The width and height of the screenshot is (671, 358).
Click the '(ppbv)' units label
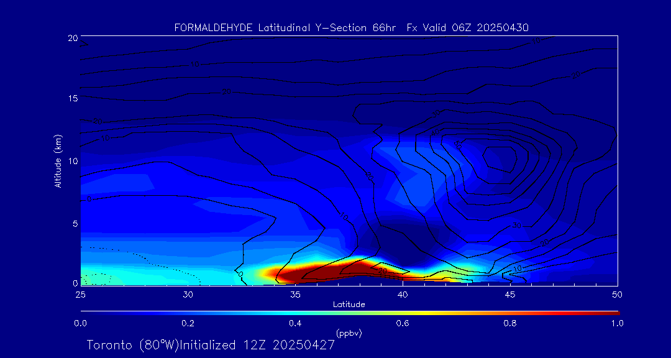349,334
